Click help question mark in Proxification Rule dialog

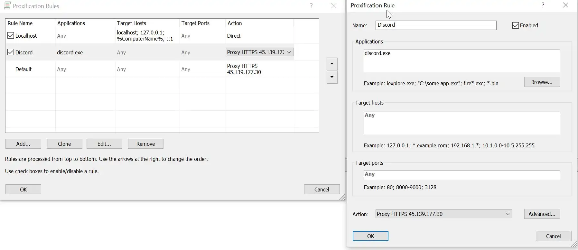click(543, 5)
